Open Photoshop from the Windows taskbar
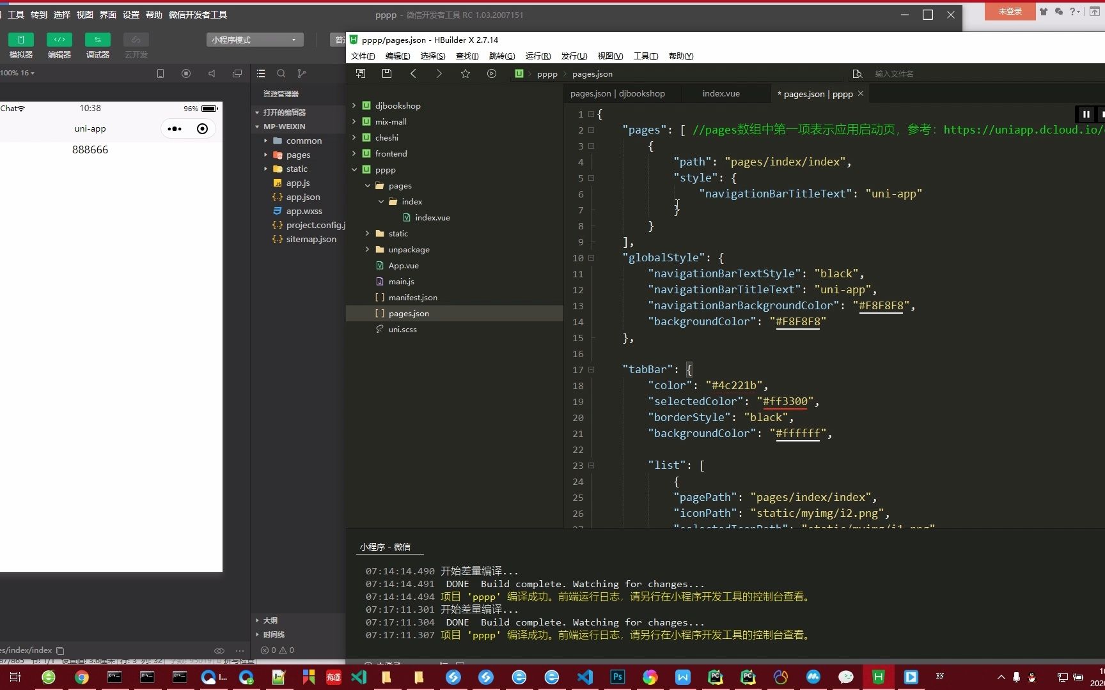This screenshot has height=690, width=1105. coord(618,677)
